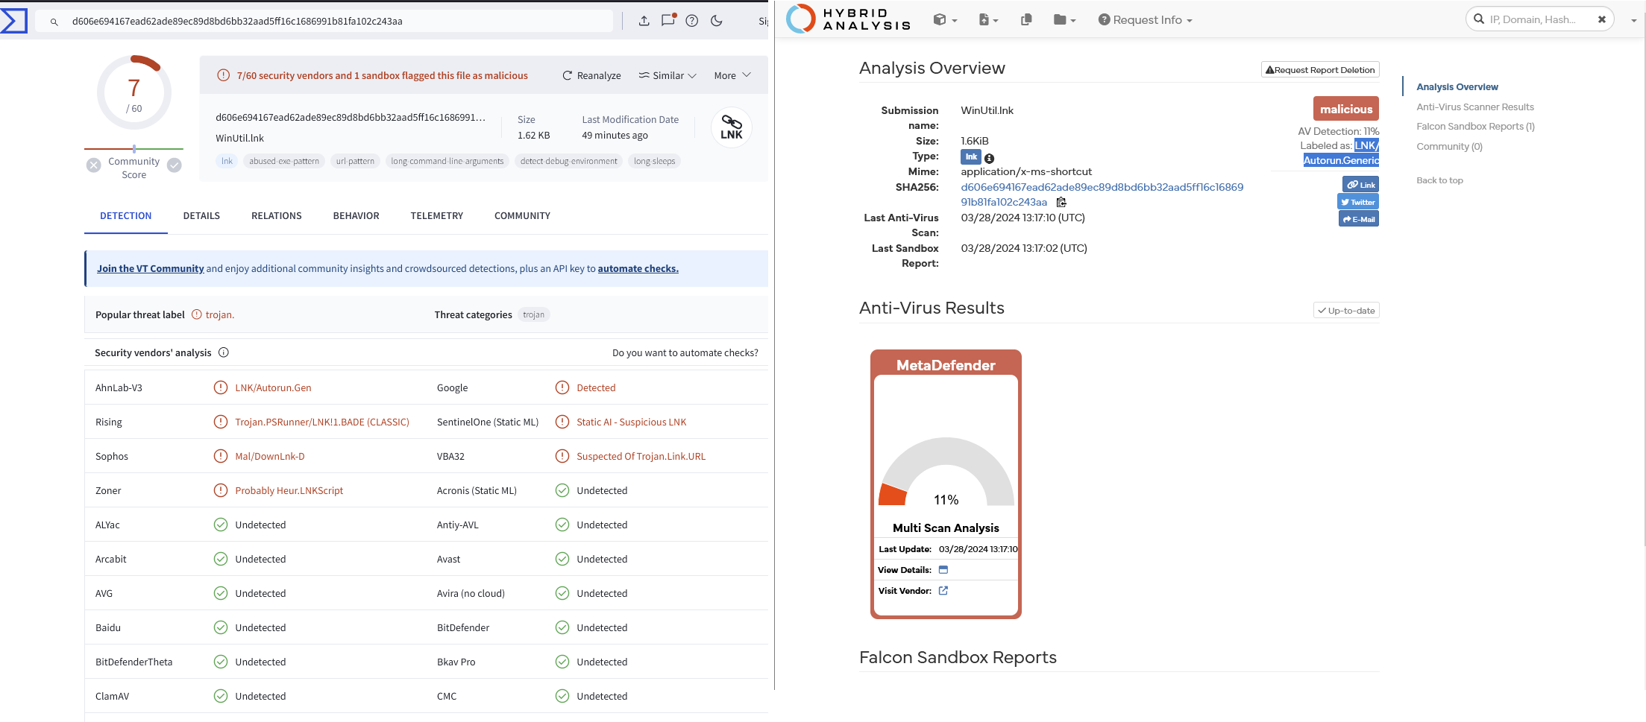Click the copy documents icon in Hybrid Analysis
Viewport: 1646px width, 722px height.
(x=1026, y=20)
